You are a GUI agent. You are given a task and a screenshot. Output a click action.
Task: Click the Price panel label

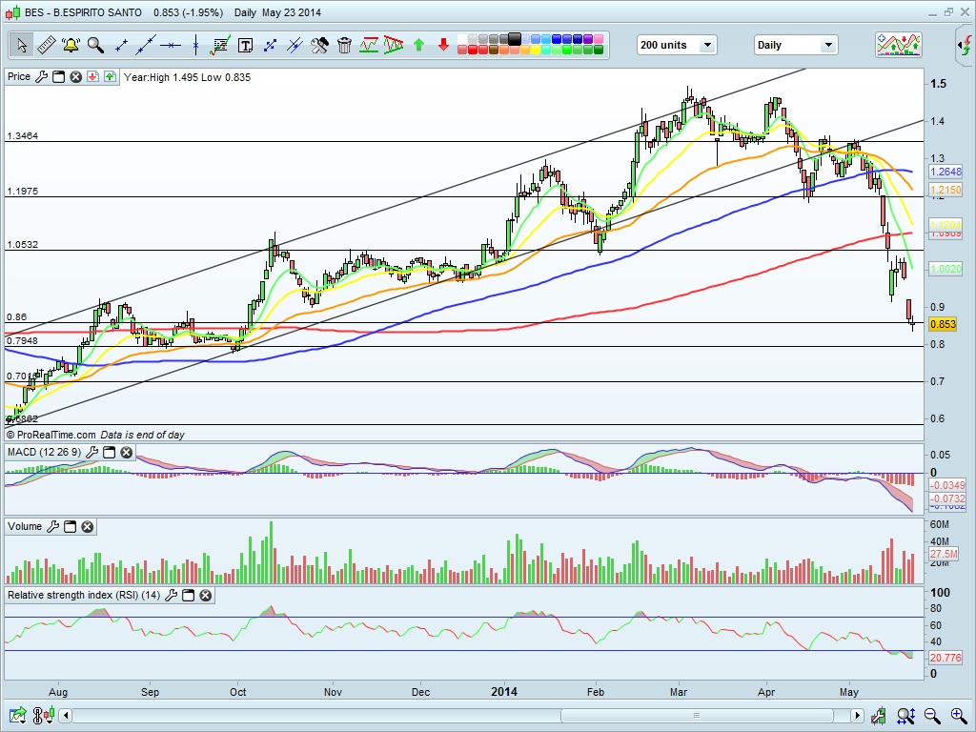(x=19, y=76)
